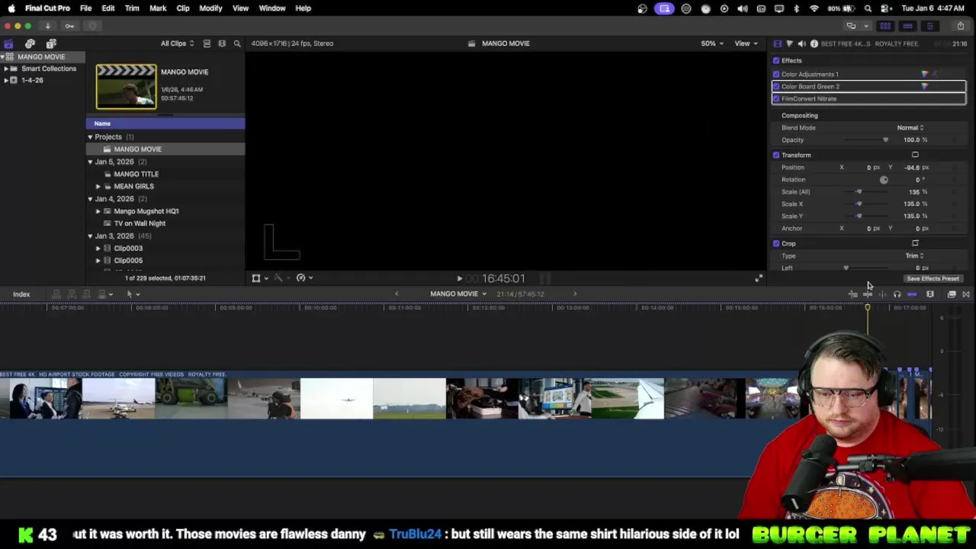
Task: Show the Color inspector triangle icon
Action: point(789,43)
